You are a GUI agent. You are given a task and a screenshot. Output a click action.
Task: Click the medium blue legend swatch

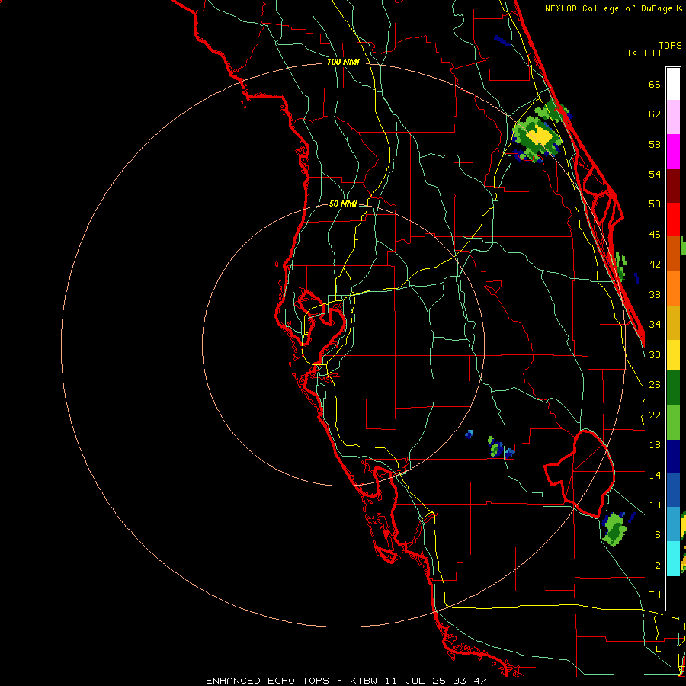(x=673, y=490)
